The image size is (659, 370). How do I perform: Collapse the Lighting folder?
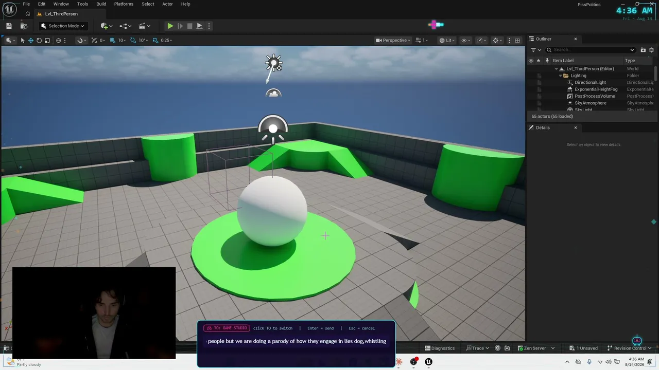pyautogui.click(x=560, y=76)
